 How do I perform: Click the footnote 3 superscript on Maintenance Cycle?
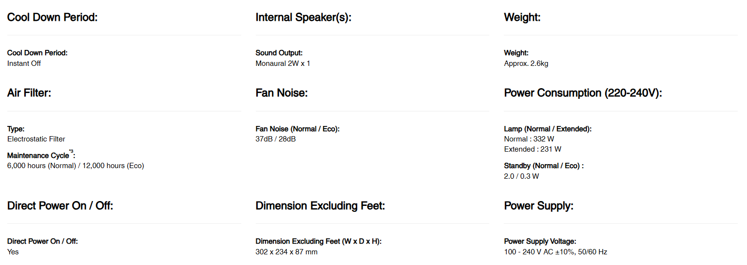[72, 152]
